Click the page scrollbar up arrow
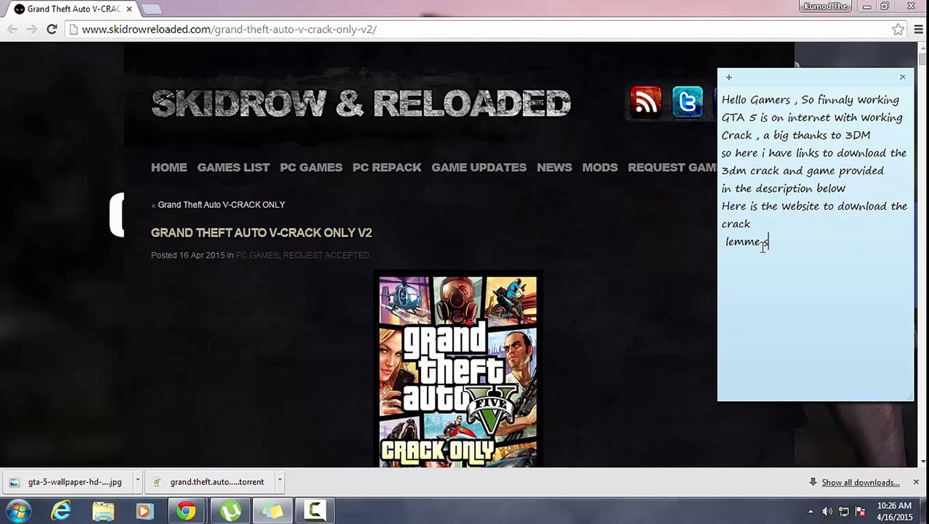The image size is (929, 524). (923, 48)
